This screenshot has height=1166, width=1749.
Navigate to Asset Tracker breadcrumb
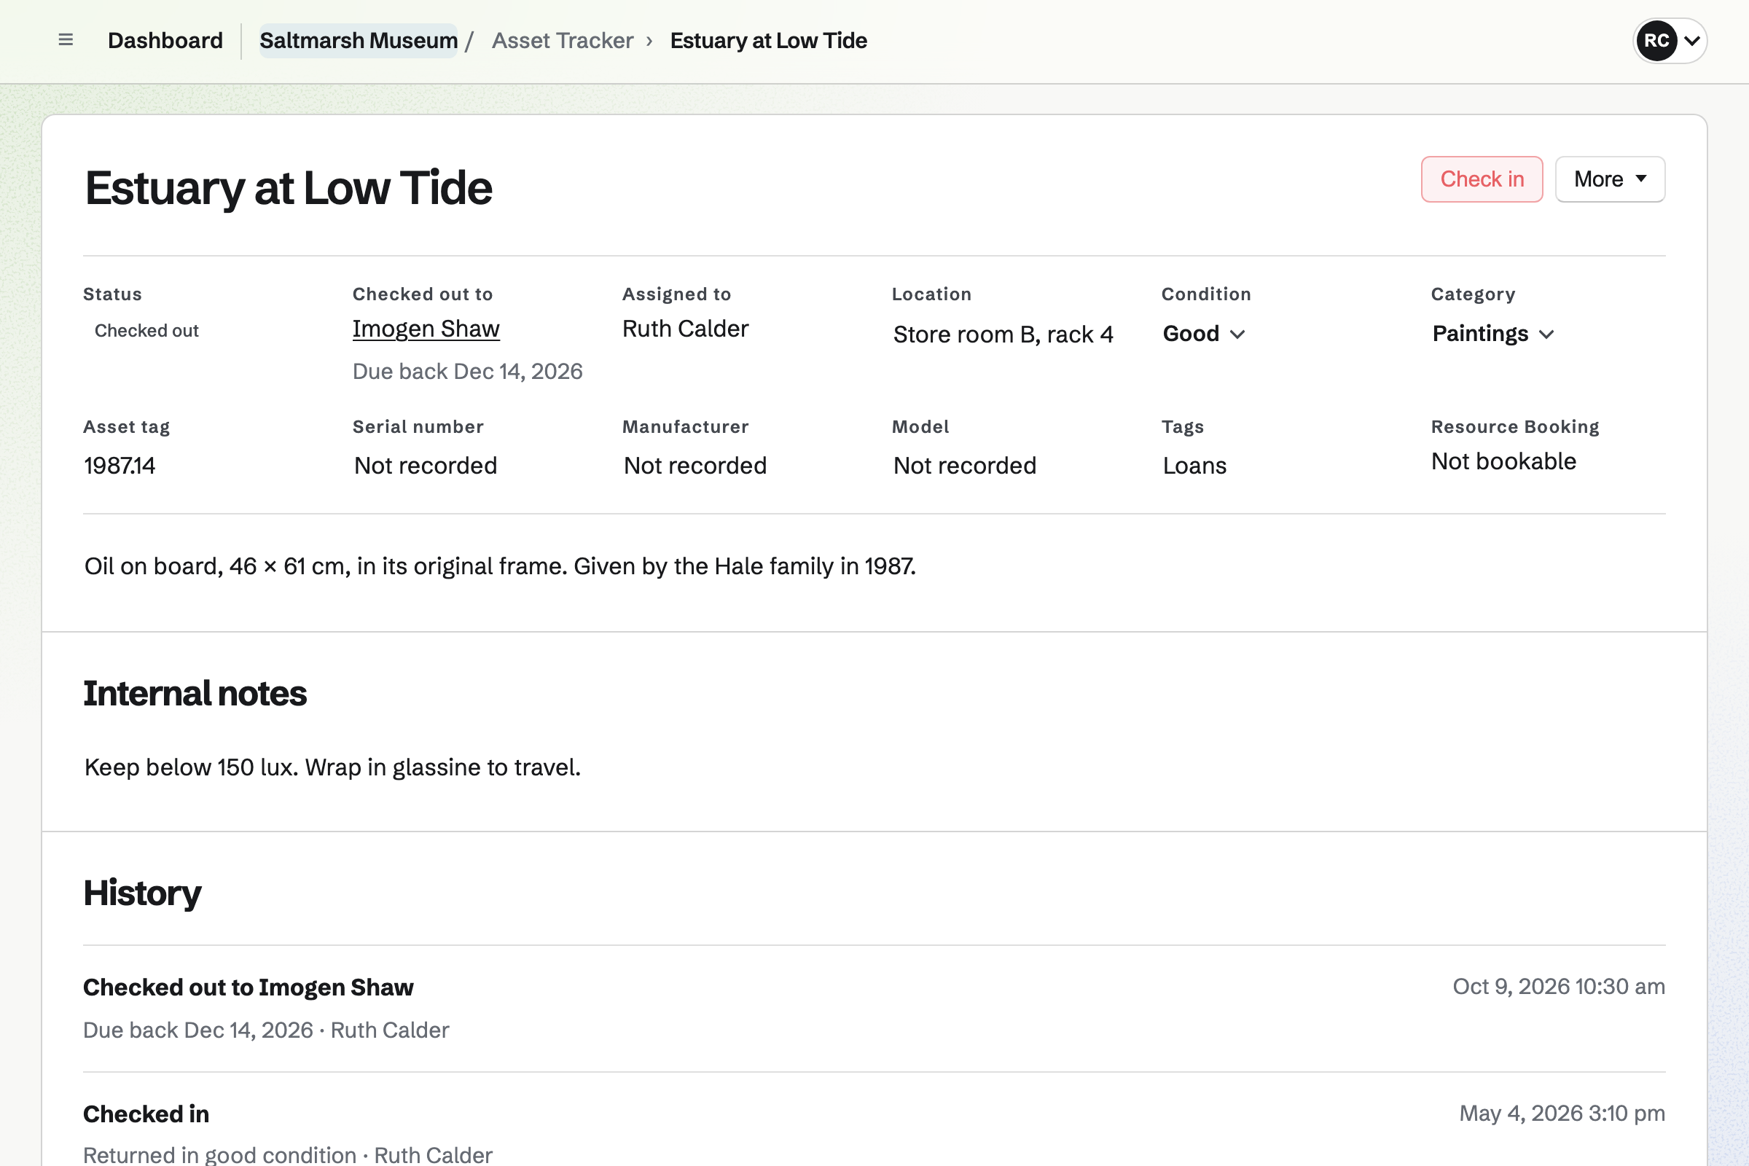(x=562, y=40)
